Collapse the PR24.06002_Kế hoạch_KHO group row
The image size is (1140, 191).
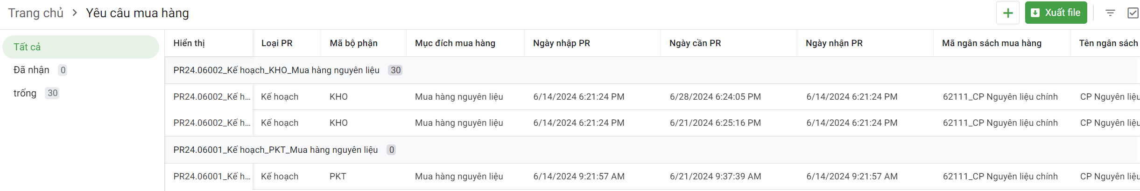coord(276,70)
